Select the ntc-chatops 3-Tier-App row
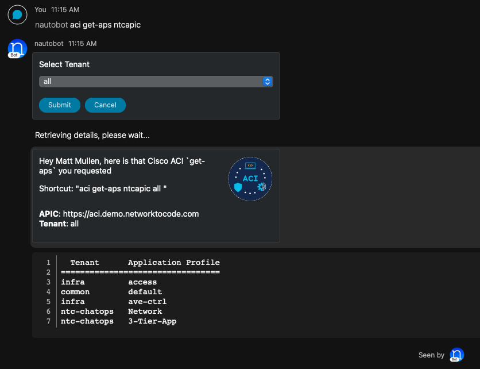Image resolution: width=480 pixels, height=369 pixels. tap(119, 321)
